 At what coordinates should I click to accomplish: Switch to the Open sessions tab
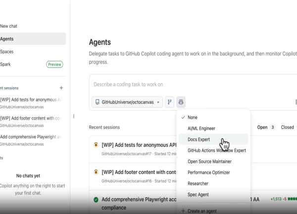[x=266, y=128]
